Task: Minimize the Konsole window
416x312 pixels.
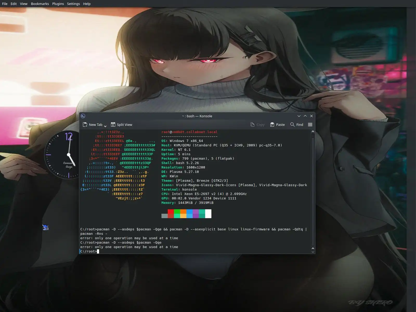Action: tap(299, 116)
